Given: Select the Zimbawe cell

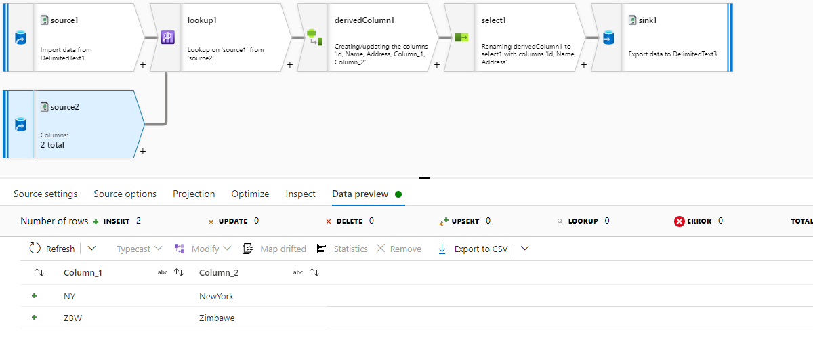Looking at the screenshot, I should 217,318.
